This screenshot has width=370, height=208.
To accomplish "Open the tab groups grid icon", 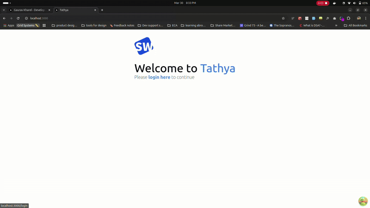I will point(44,25).
